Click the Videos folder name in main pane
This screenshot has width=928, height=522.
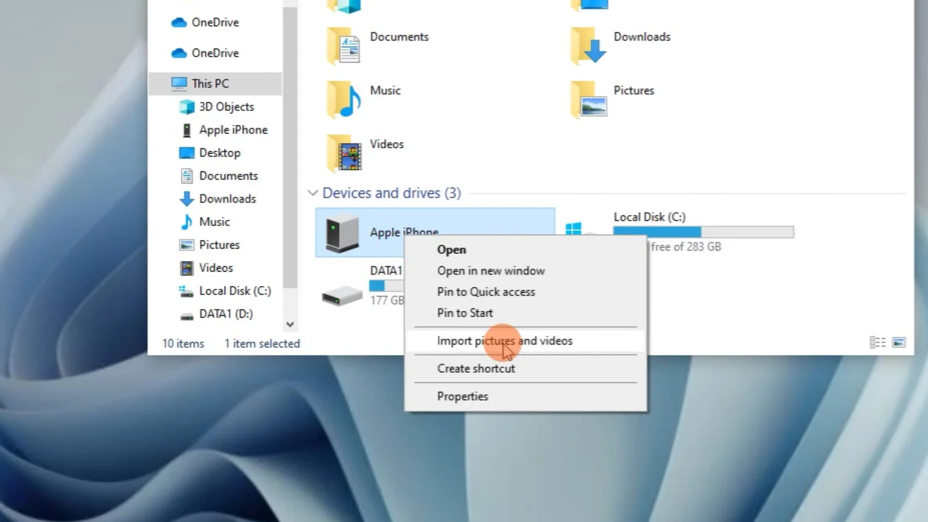387,144
